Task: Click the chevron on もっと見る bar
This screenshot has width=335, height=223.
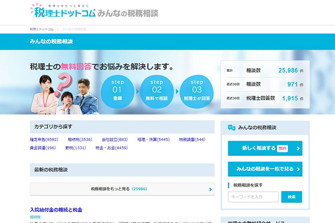Action: coord(210,190)
